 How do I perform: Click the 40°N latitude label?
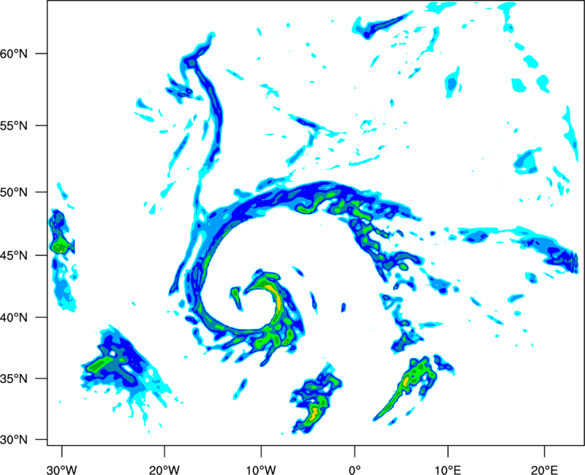pos(14,318)
